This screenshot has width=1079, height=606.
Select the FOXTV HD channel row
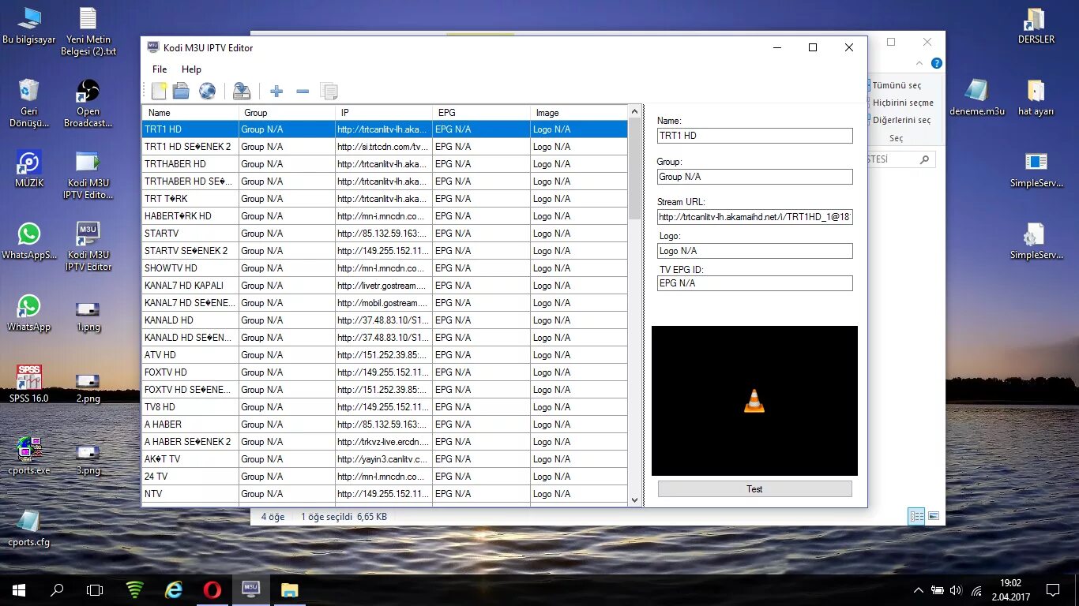385,372
